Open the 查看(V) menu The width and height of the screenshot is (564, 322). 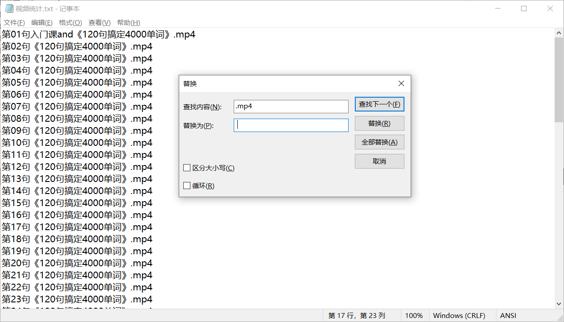pos(99,23)
